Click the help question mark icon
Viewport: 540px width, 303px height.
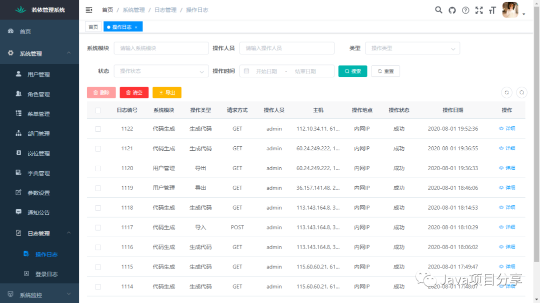coord(465,10)
